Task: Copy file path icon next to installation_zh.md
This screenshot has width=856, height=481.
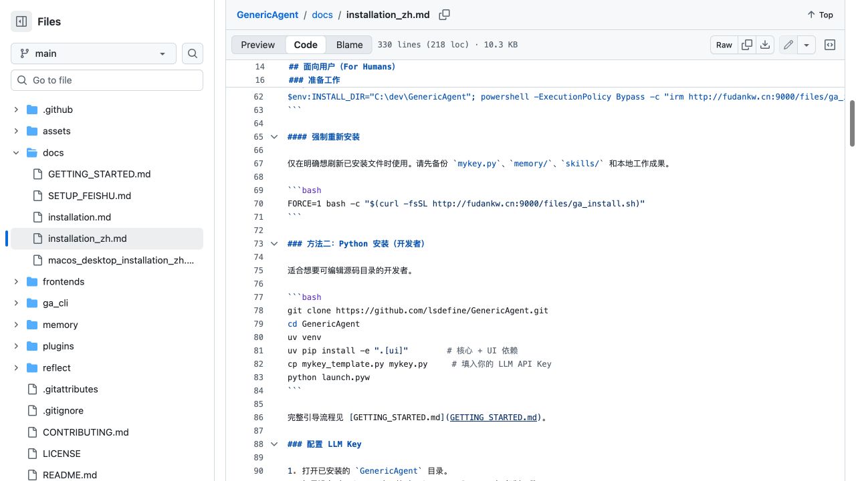Action: coord(444,15)
